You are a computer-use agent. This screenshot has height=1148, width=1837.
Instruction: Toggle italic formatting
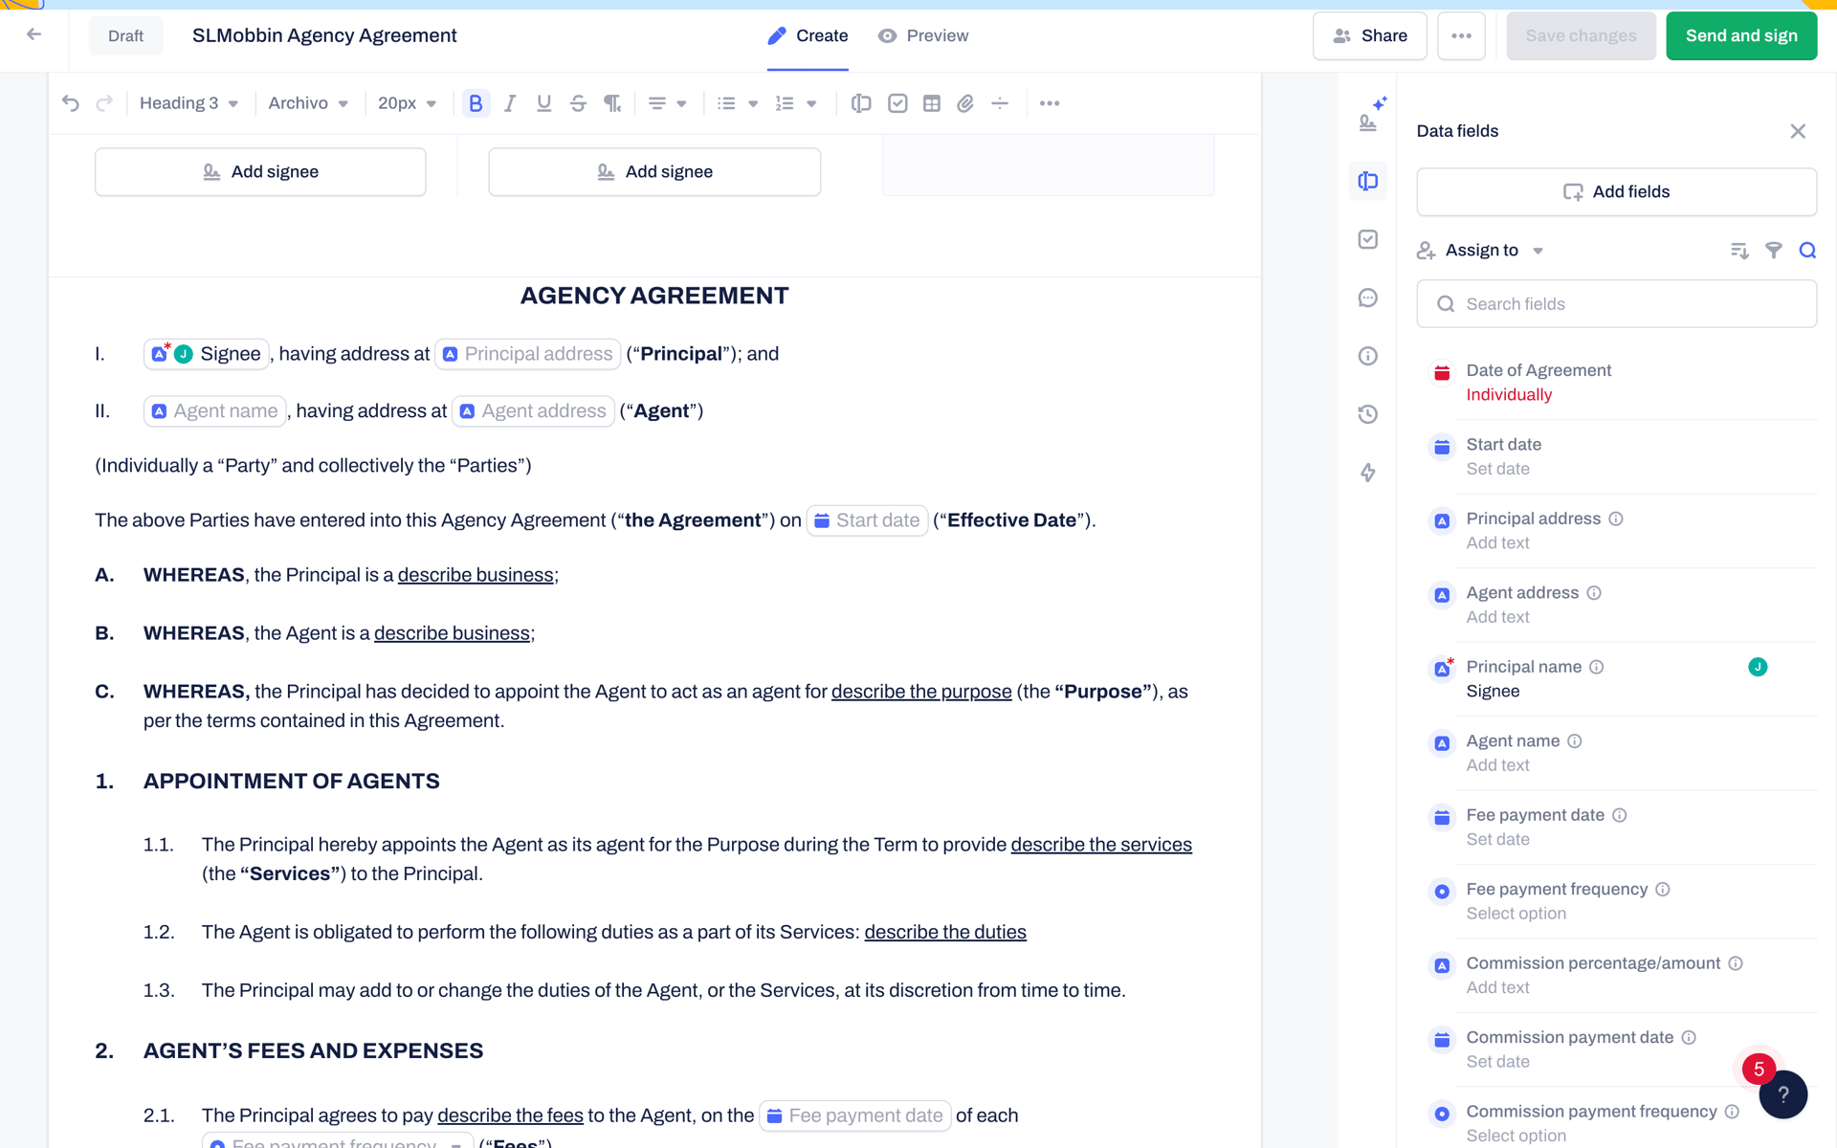coord(510,103)
